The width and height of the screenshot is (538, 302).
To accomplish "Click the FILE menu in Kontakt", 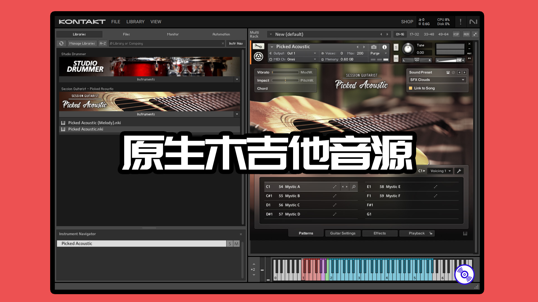I will (x=115, y=21).
